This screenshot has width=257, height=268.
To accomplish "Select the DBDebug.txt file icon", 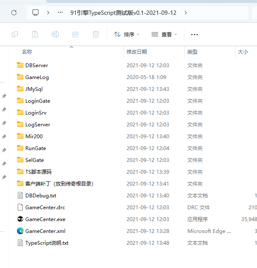I will [x=20, y=195].
